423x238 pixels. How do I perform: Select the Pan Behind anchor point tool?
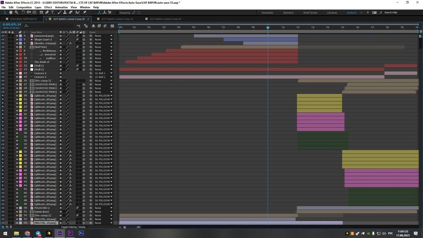pos(35,12)
